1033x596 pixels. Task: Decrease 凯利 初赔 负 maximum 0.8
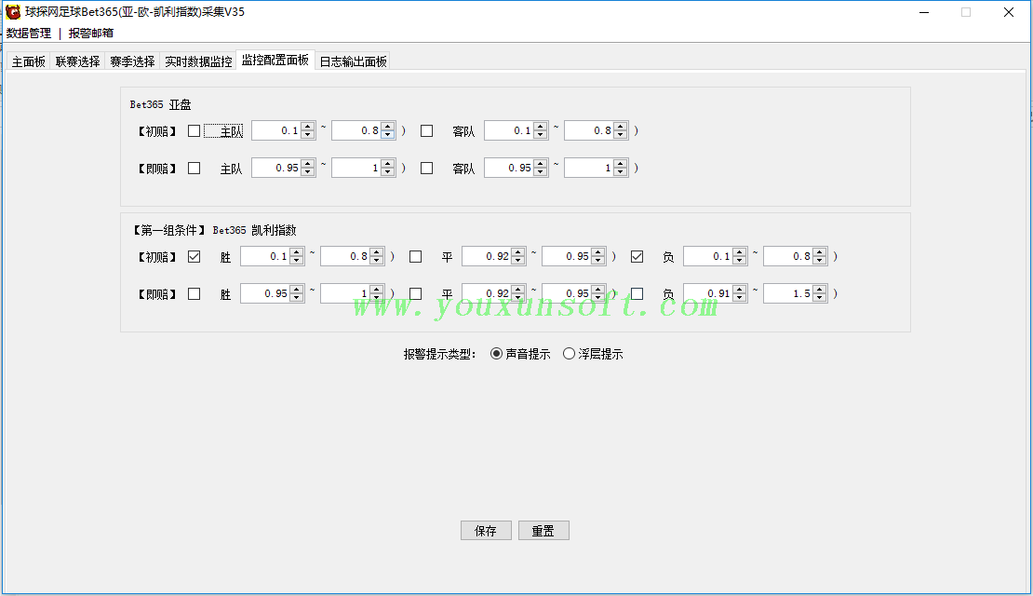pos(820,261)
